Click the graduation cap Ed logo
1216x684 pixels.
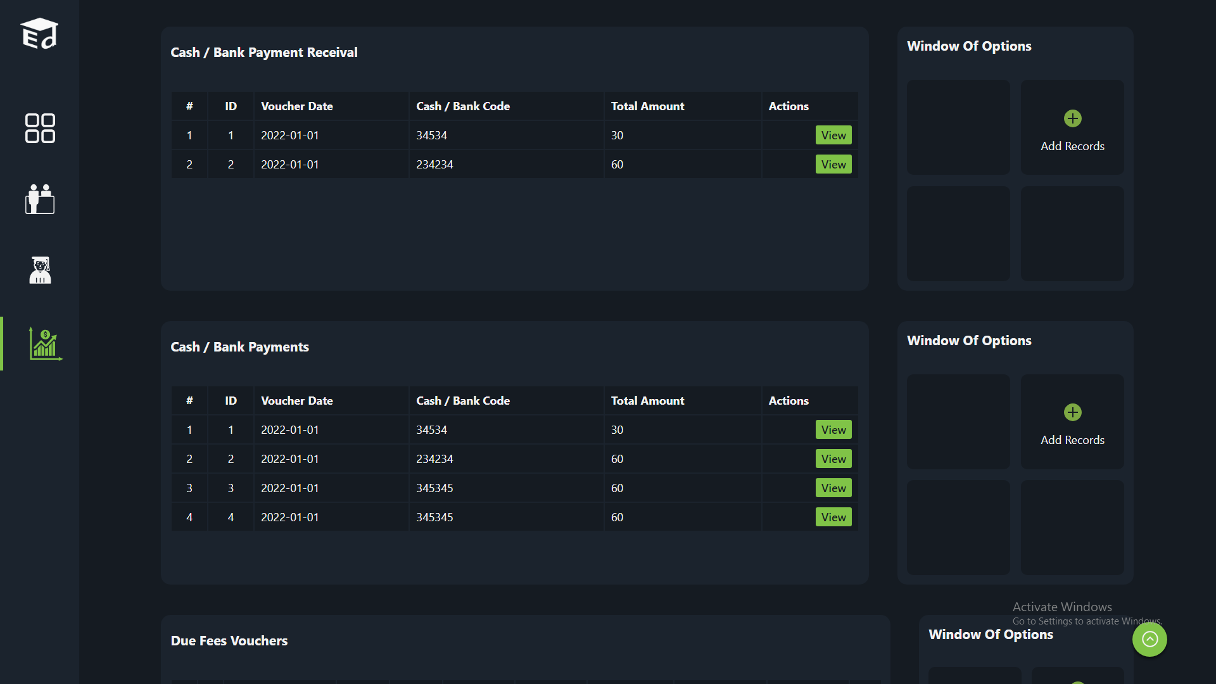(39, 34)
